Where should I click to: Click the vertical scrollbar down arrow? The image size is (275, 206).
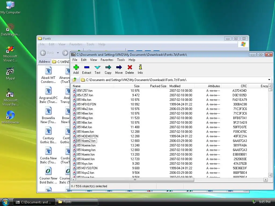click(x=270, y=175)
